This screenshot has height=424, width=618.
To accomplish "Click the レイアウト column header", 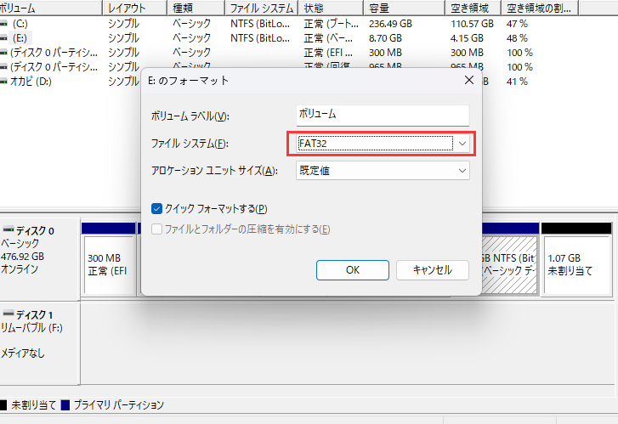I will tap(134, 8).
